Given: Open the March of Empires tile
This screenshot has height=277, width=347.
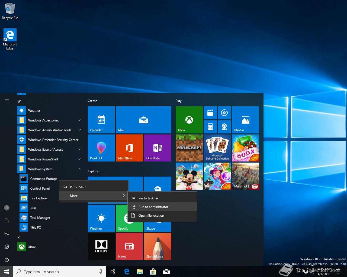Looking at the screenshot, I should 246,176.
